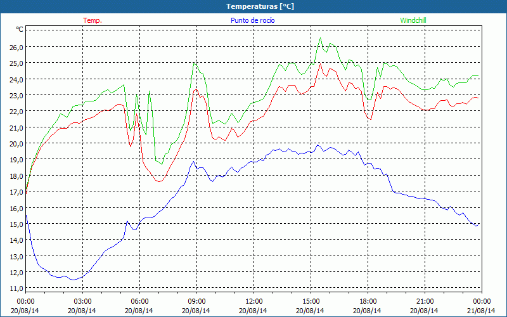Click the '16,0' y-axis value
The width and height of the screenshot is (507, 317).
(x=16, y=208)
